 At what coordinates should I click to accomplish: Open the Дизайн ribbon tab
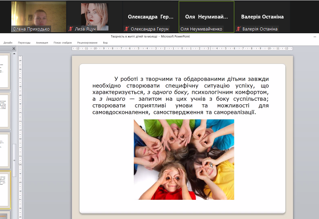tap(8, 43)
